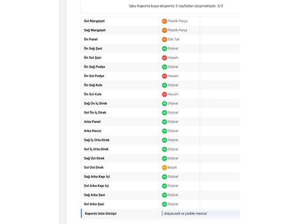Screen dimensions: 299x224
Task: Click the comment field 'Araçta ezik ve çizikler mevcut'
Action: pyautogui.click(x=201, y=214)
